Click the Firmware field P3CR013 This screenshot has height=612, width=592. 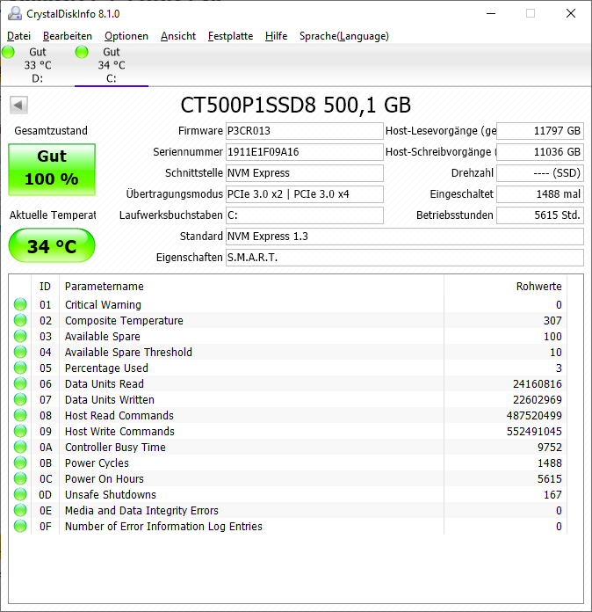tap(305, 131)
